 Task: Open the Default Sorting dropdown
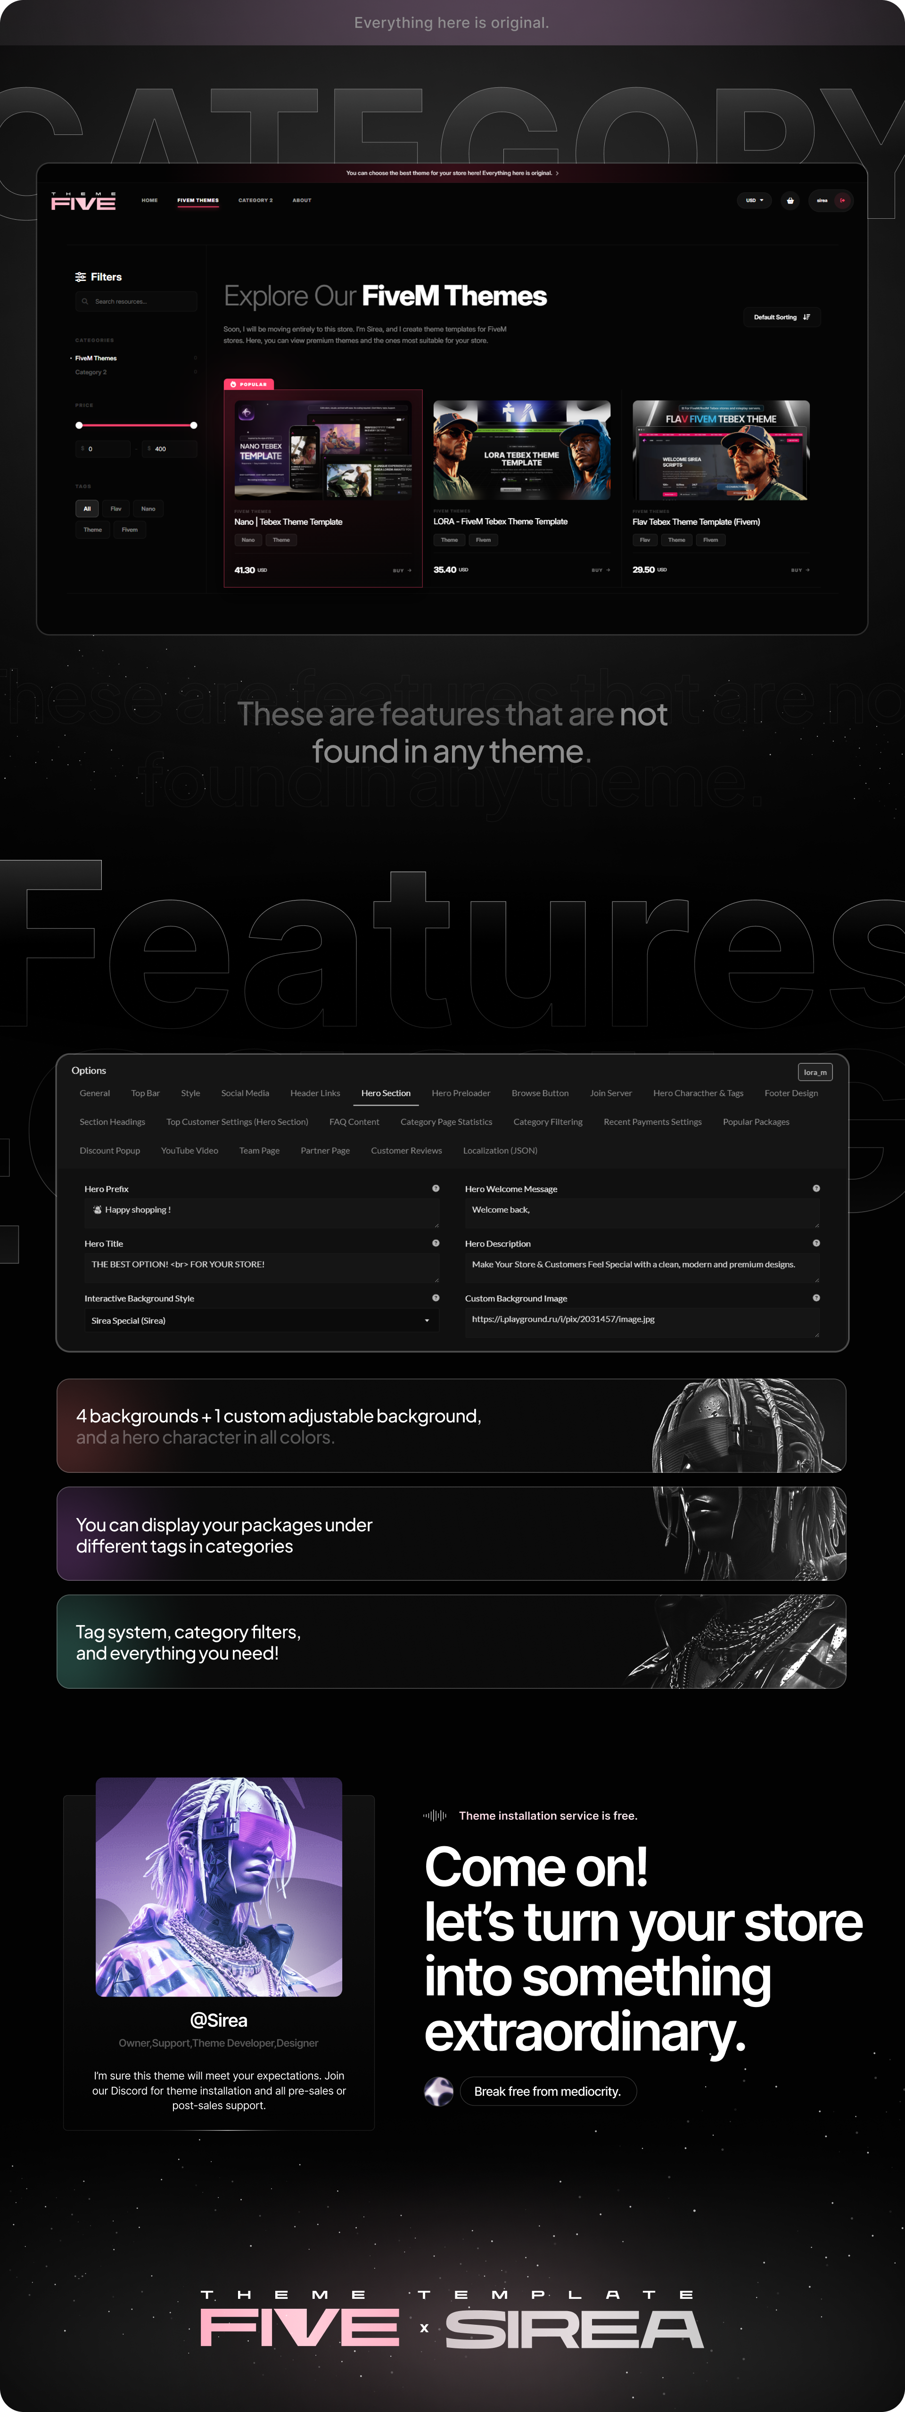(x=782, y=317)
